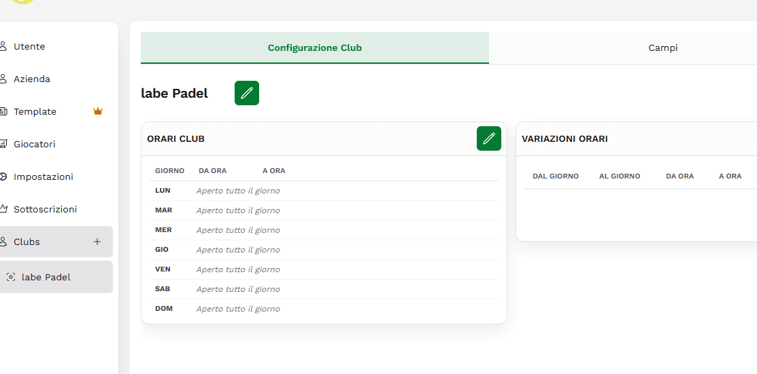Switch to the Campi tab
Image resolution: width=757 pixels, height=374 pixels.
tap(662, 48)
